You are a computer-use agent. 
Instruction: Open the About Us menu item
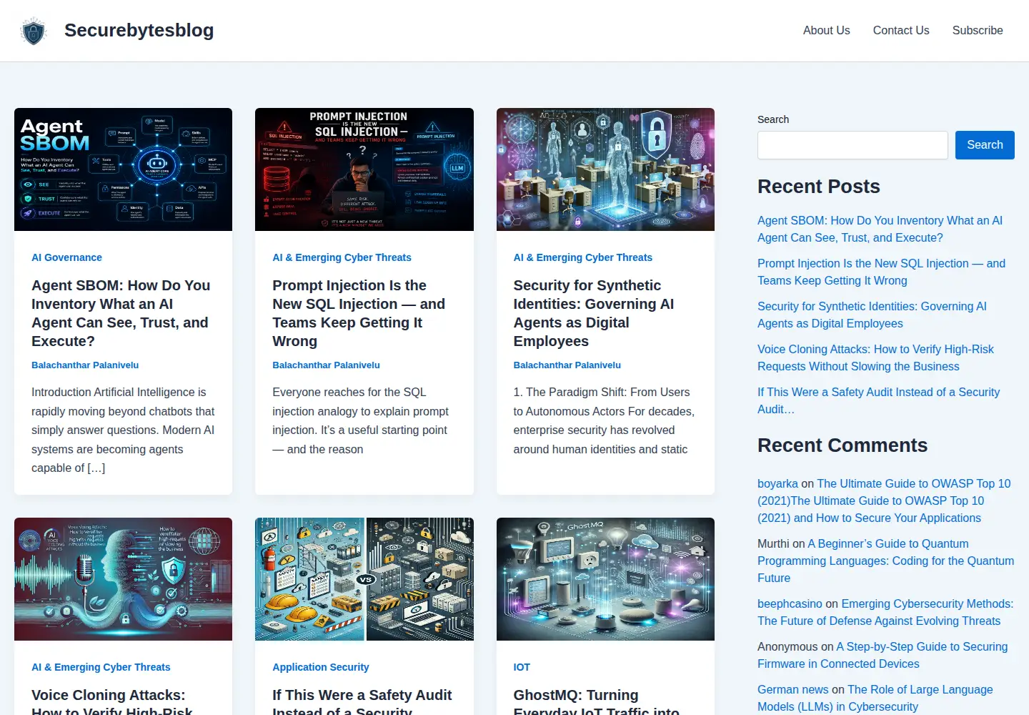coord(826,30)
